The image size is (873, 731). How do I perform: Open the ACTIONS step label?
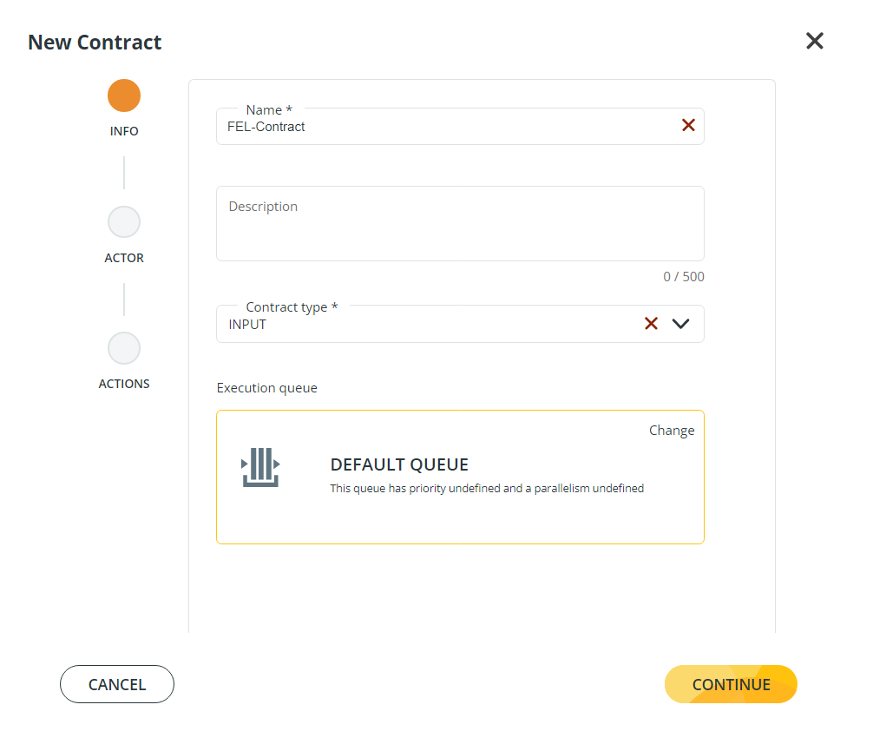124,384
